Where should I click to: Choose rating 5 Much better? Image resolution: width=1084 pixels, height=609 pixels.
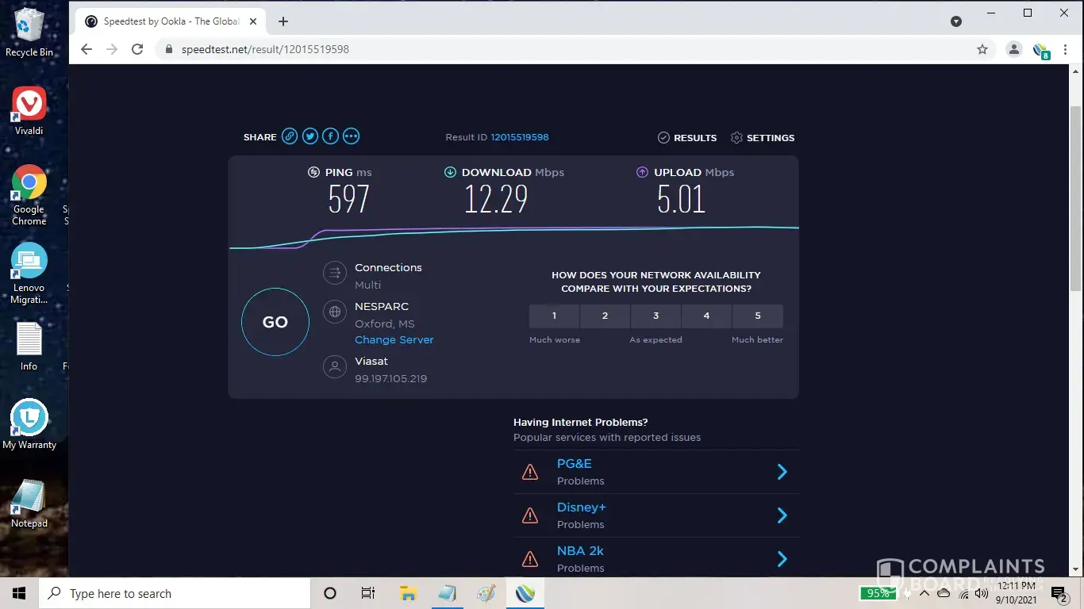point(757,316)
